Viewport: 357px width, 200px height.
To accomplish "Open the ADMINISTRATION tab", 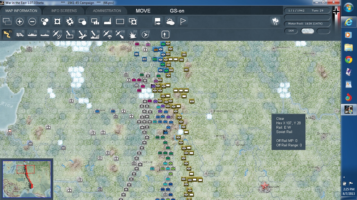I will click(x=107, y=11).
